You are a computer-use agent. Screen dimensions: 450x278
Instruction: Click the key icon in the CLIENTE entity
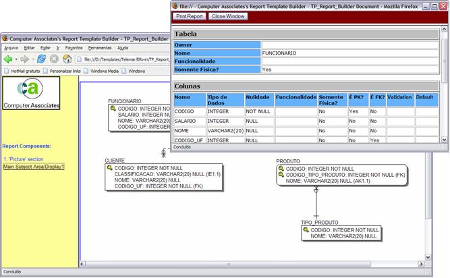110,167
